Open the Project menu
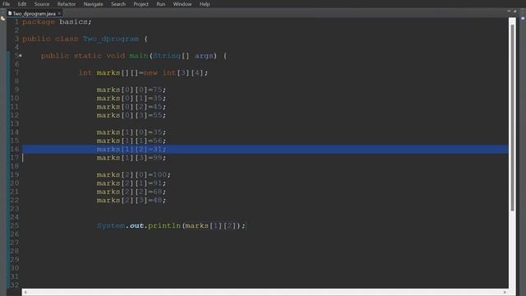 141,4
